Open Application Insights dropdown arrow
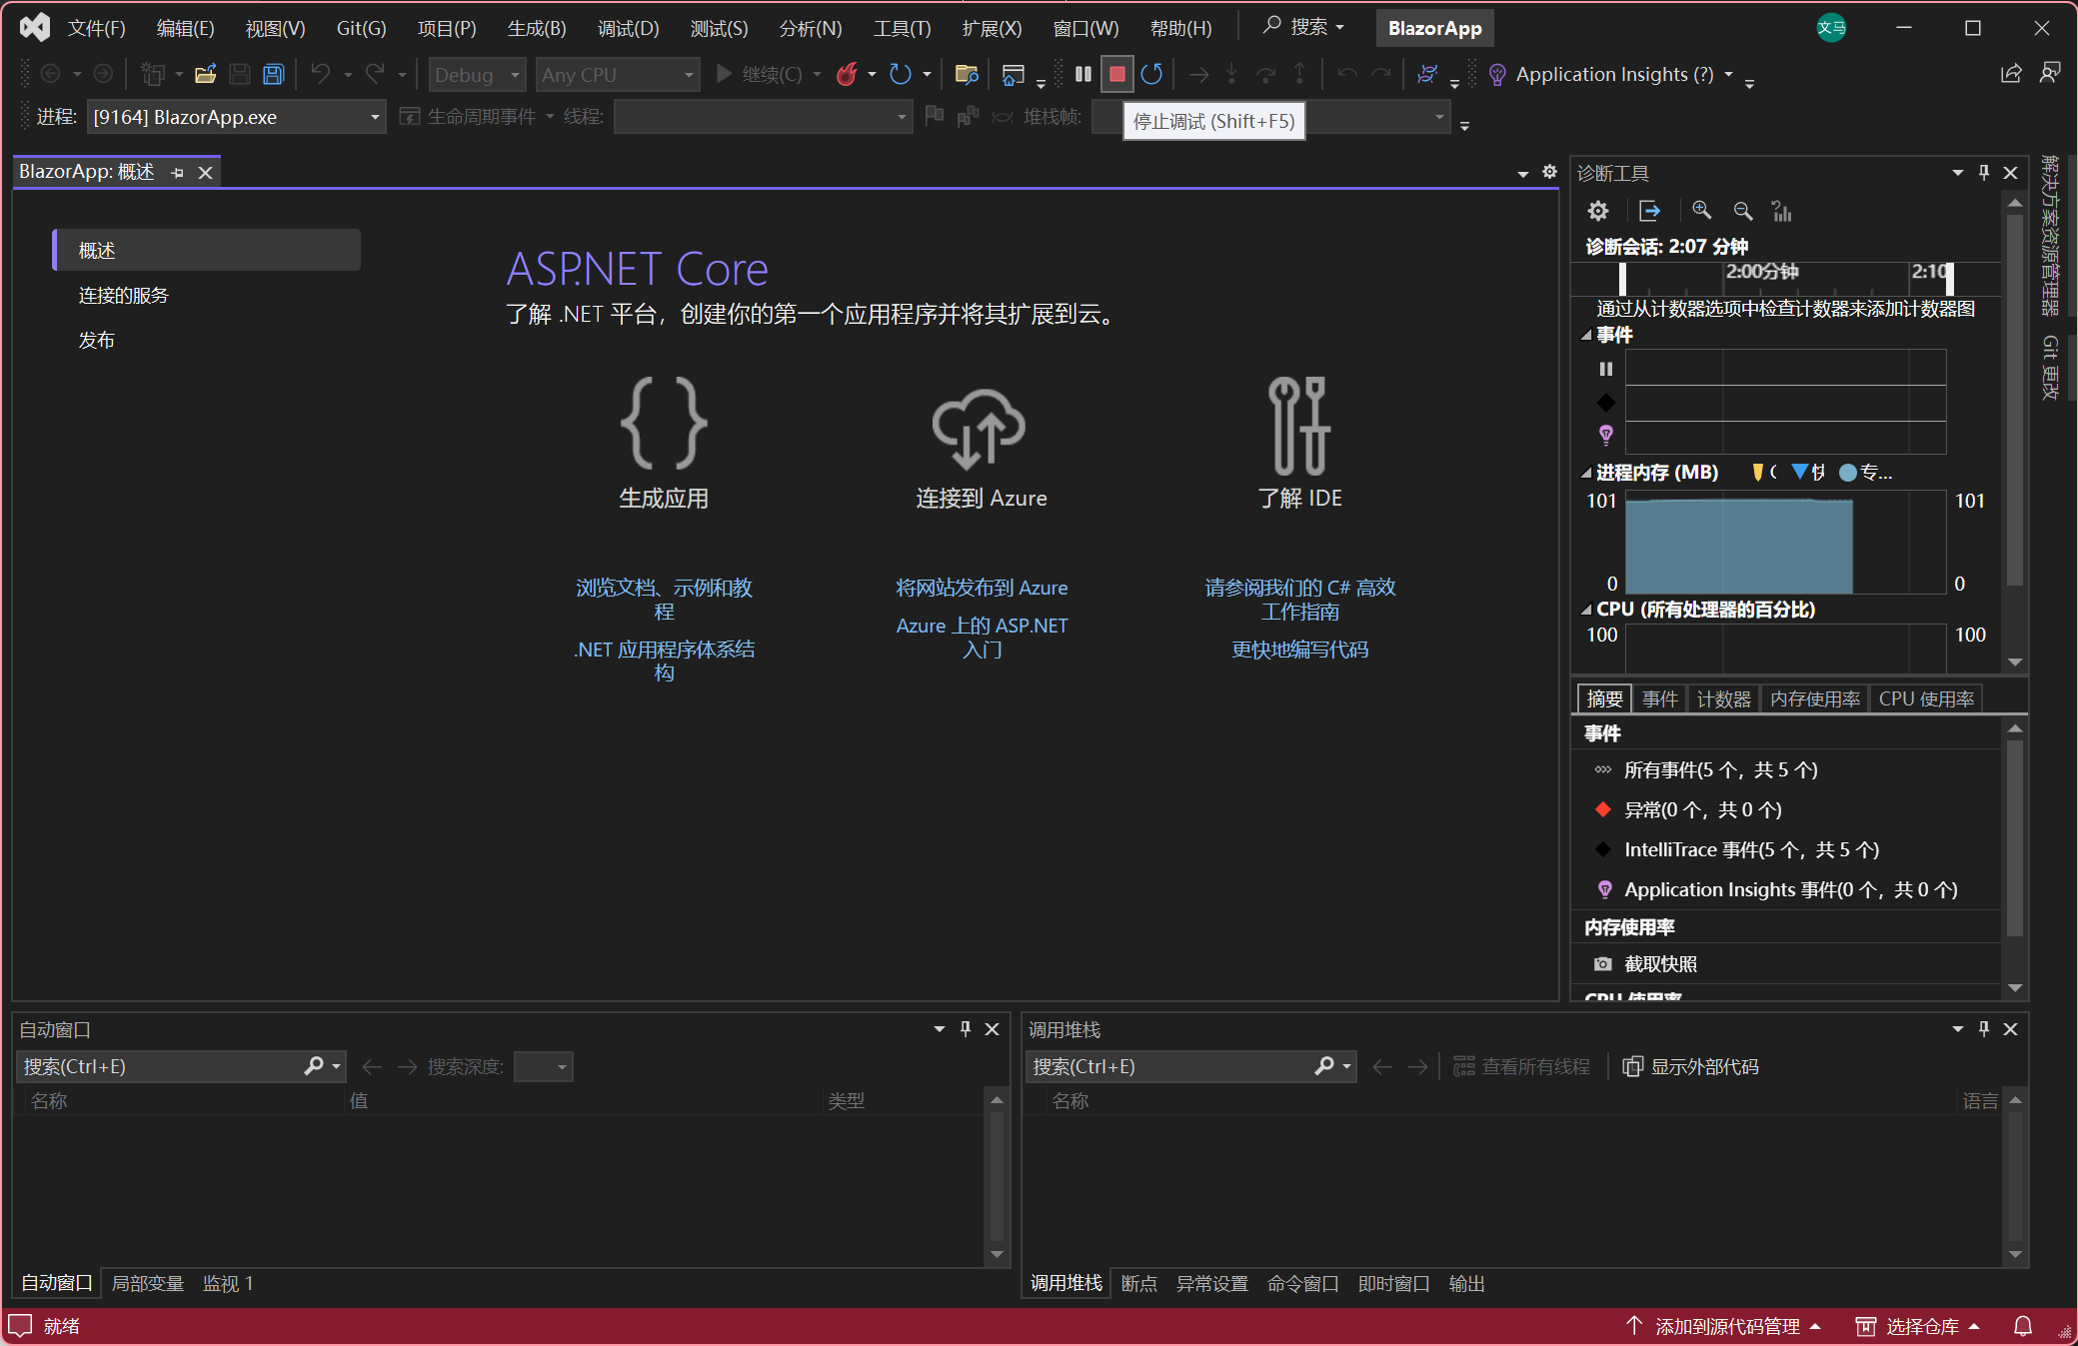This screenshot has height=1346, width=2078. pos(1728,74)
